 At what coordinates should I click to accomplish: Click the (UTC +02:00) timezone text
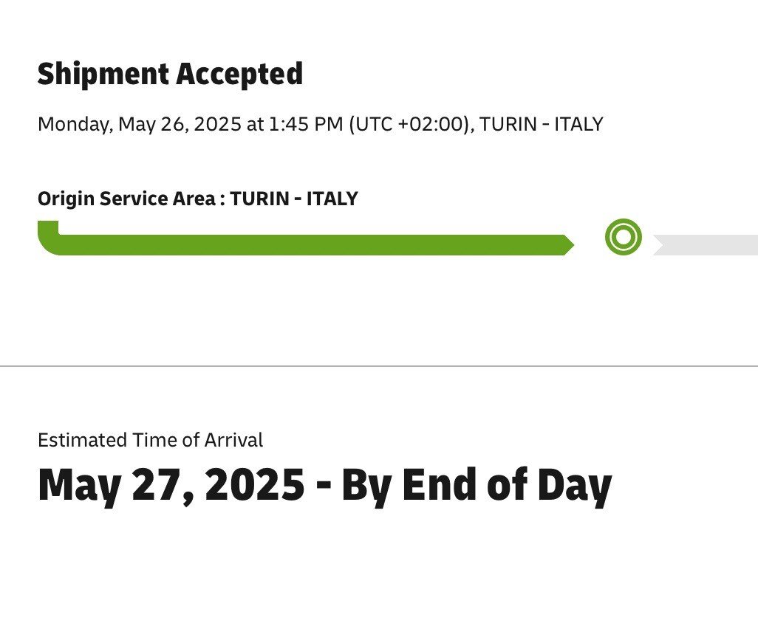point(411,124)
